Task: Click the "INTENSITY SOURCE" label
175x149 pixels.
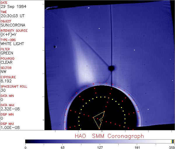Action: [14, 31]
